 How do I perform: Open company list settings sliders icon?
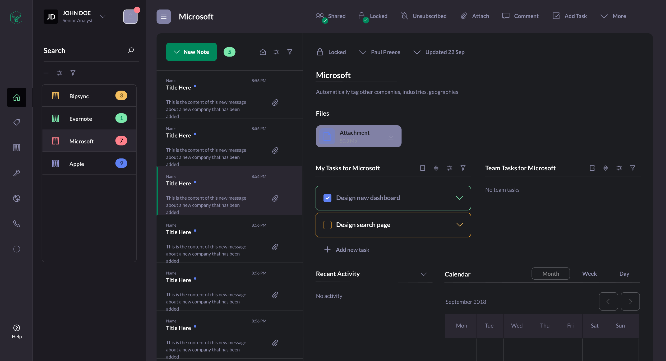pos(59,73)
